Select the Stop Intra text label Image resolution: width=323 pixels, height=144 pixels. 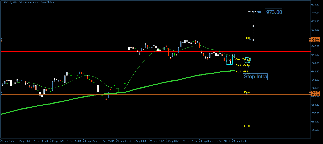pos(255,77)
